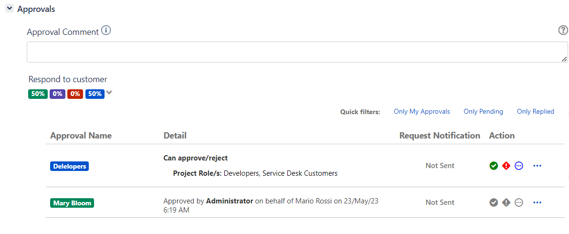Click the blue 50% pending badge
The width and height of the screenshot is (569, 234).
coord(95,94)
